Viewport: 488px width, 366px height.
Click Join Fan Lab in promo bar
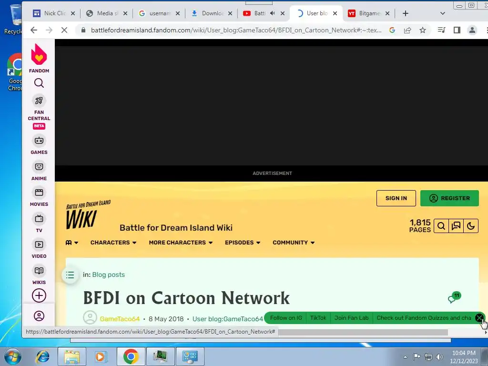point(351,318)
